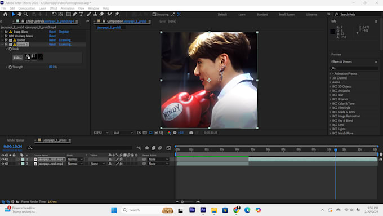Toggle BCC Unsharp Mask fx switch
This screenshot has height=216, width=383.
pos(6,36)
